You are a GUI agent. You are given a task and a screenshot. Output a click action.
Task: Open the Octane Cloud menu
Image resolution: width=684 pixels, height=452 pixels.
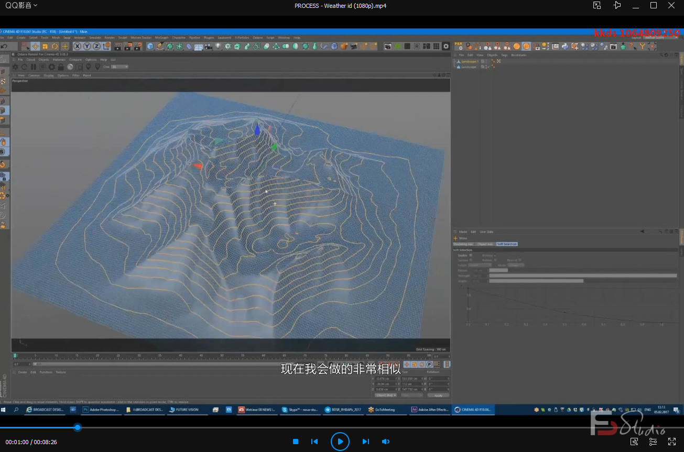point(30,60)
